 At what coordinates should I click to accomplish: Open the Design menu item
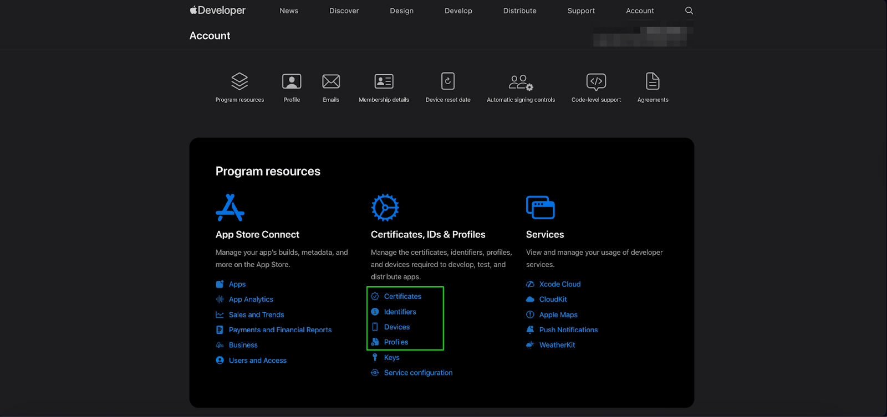(401, 11)
